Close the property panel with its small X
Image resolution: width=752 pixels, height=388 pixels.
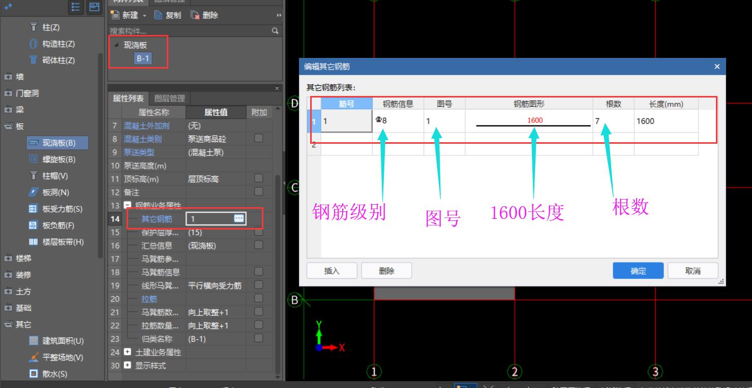(277, 88)
